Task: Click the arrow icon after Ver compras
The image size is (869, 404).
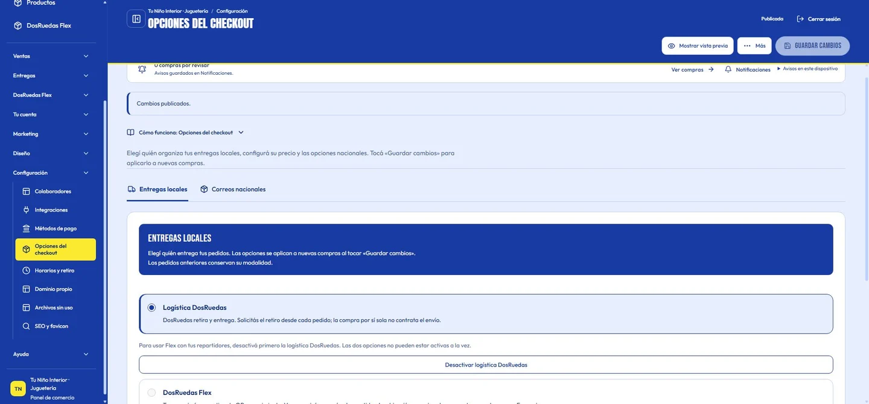Action: pos(711,69)
